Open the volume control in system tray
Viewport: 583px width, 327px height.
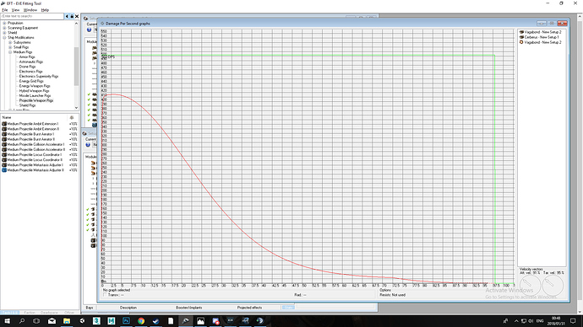coord(531,321)
